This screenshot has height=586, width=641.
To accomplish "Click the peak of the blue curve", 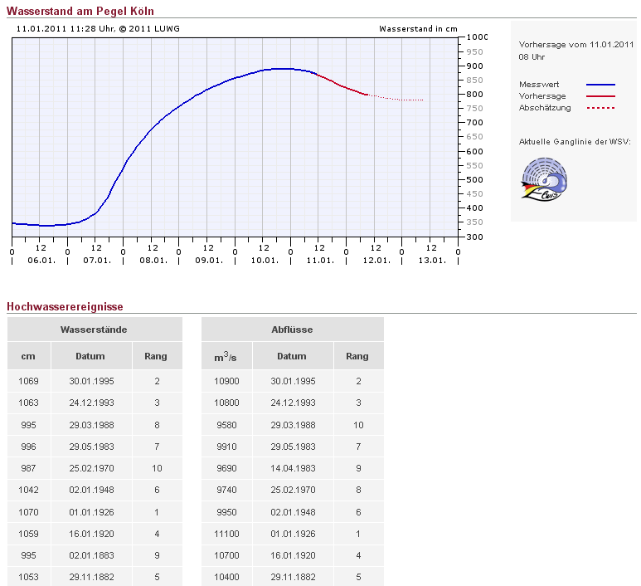I will point(282,69).
